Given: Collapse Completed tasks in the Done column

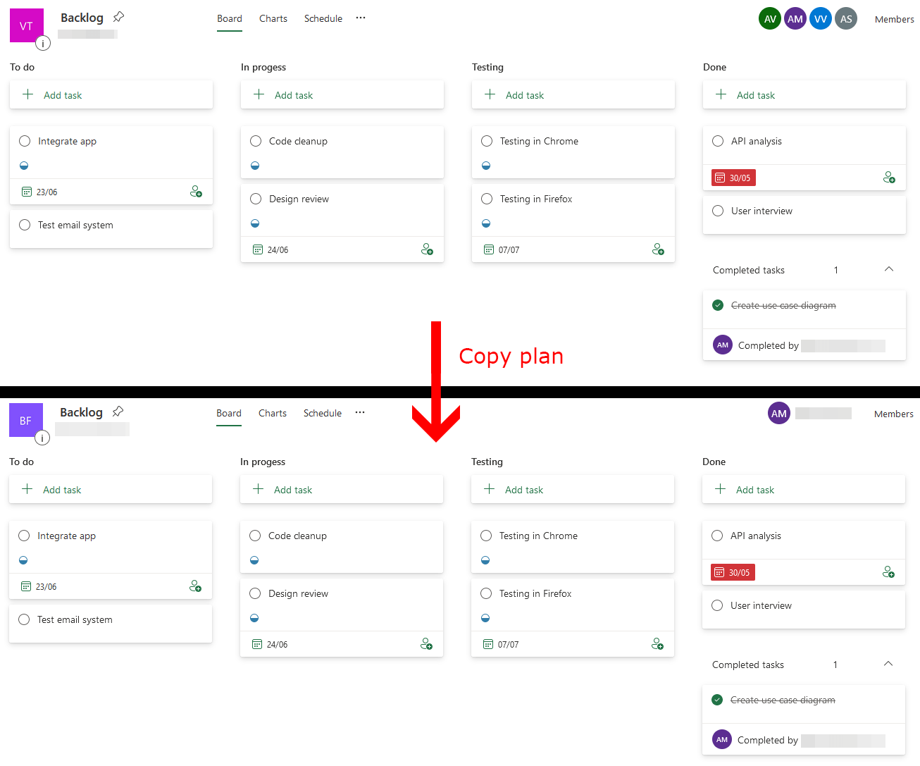Looking at the screenshot, I should pos(888,269).
